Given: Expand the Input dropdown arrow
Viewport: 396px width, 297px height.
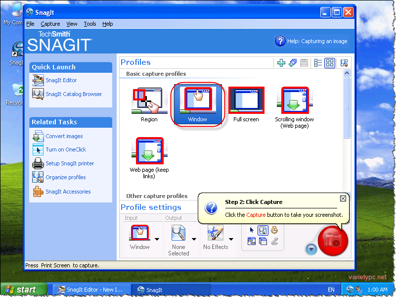Looking at the screenshot, I should tap(157, 239).
